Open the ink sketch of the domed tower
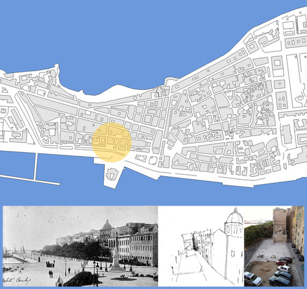The width and height of the screenshot is (307, 289). click(x=201, y=246)
